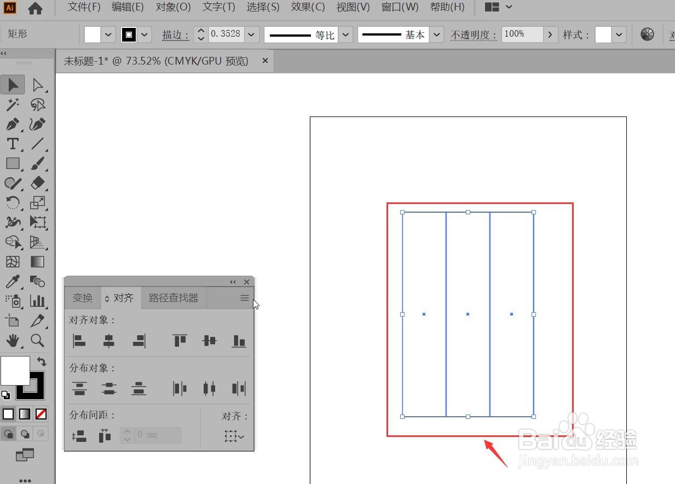
Task: Click vertical align top in Align panel
Action: pyautogui.click(x=180, y=341)
